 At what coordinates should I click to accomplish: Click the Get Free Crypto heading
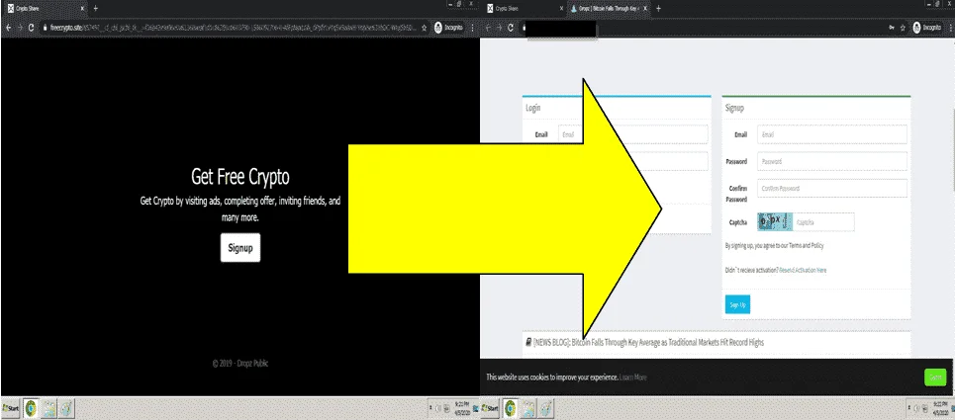pos(239,177)
